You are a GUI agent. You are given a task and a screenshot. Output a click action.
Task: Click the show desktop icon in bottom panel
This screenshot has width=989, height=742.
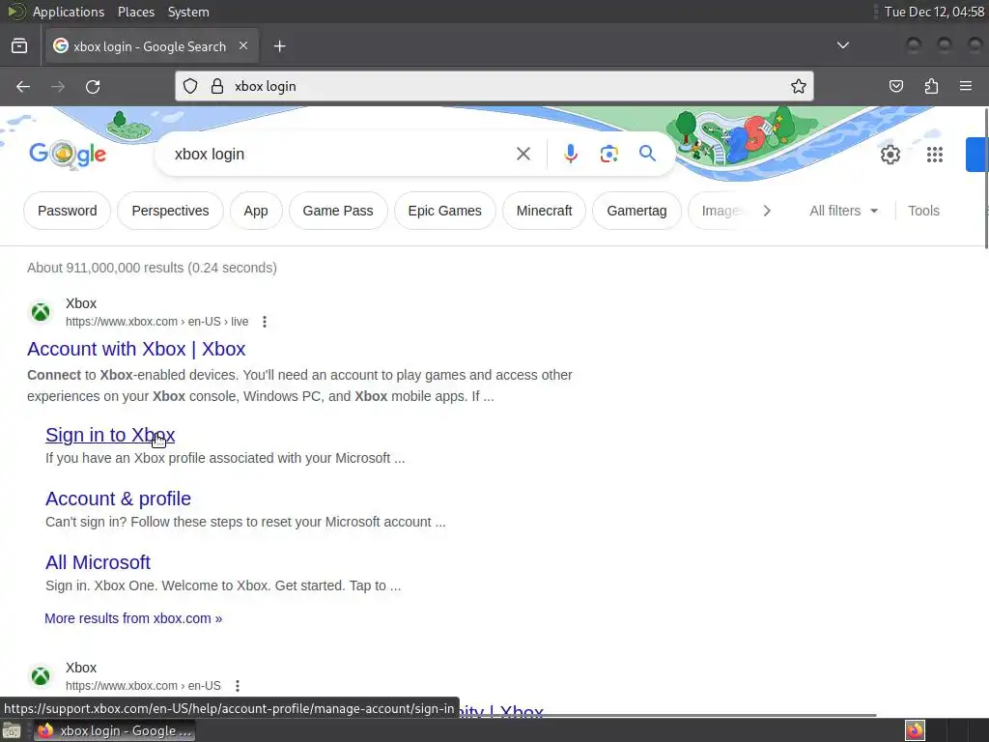(12, 730)
